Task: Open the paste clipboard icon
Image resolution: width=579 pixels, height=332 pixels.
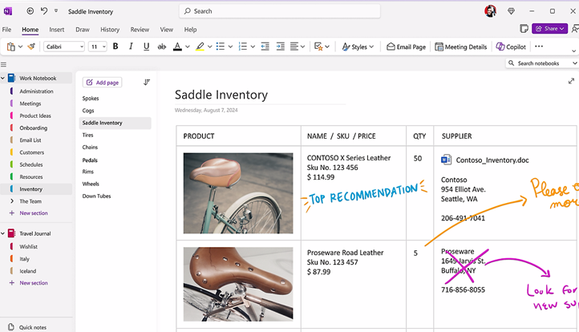Action: pyautogui.click(x=11, y=47)
